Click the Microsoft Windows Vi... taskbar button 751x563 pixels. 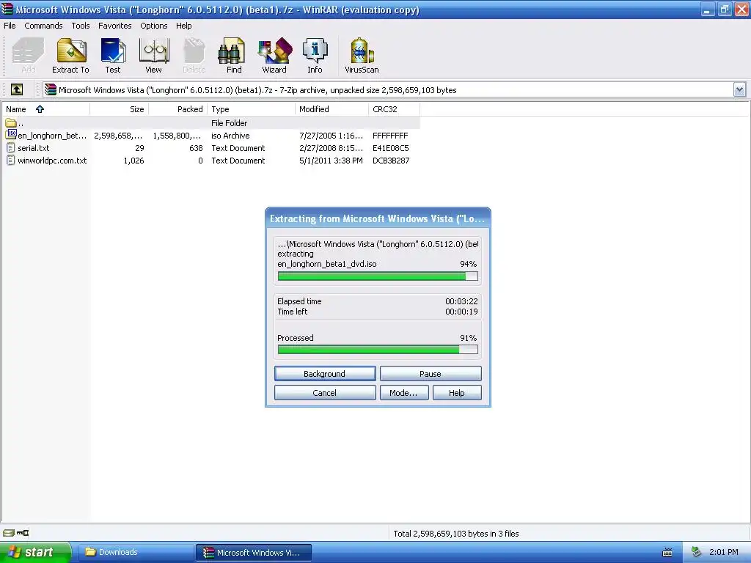254,553
